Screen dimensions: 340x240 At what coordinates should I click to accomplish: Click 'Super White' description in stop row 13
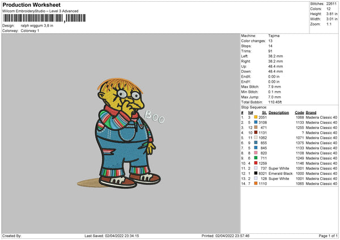tap(279, 178)
